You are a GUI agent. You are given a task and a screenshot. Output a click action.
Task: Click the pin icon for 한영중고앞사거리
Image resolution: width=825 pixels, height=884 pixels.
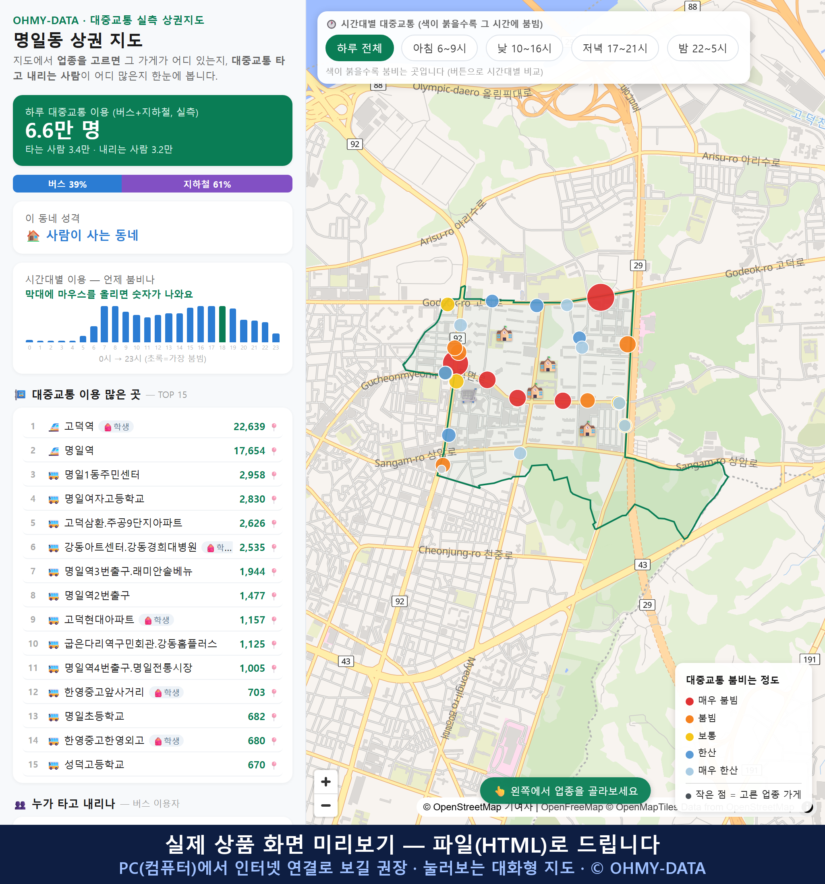274,692
